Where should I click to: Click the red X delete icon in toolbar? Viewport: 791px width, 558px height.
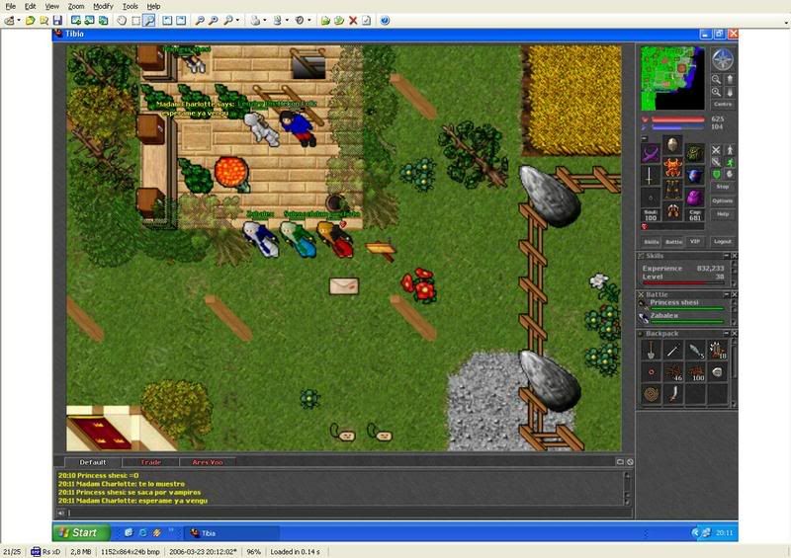353,20
